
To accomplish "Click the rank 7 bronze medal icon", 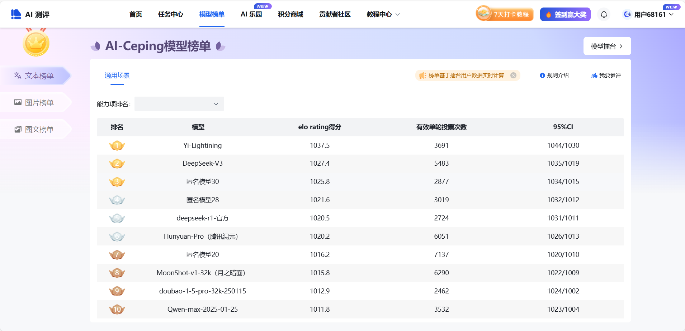I will coord(117,255).
